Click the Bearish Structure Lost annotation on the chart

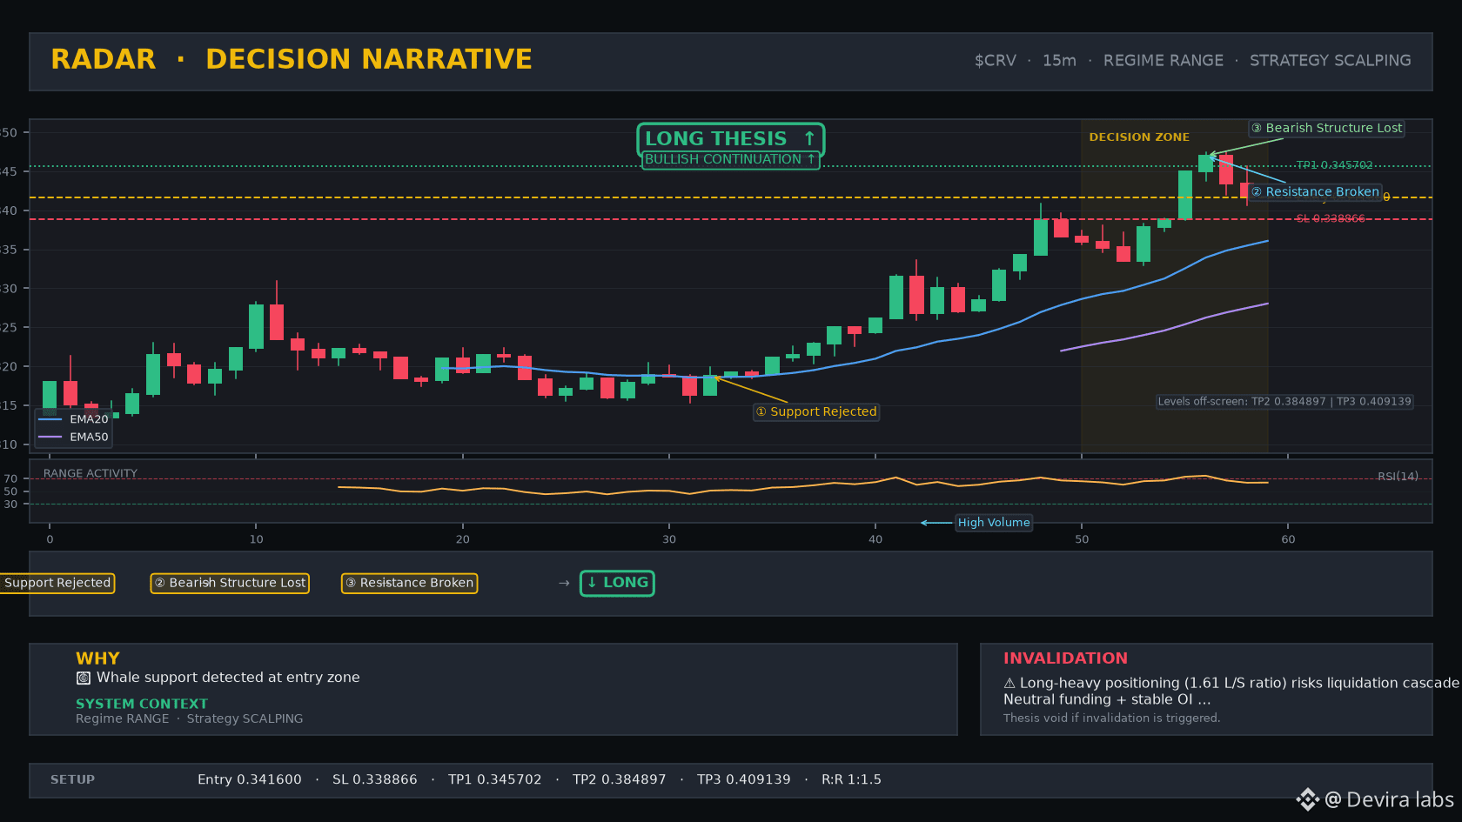(1327, 128)
